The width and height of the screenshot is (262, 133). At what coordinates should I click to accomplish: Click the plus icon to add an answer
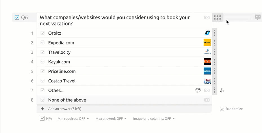42,109
